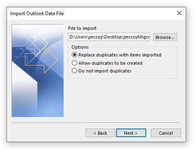Focus the file path input field
This screenshot has height=149, width=195.
(109, 37)
